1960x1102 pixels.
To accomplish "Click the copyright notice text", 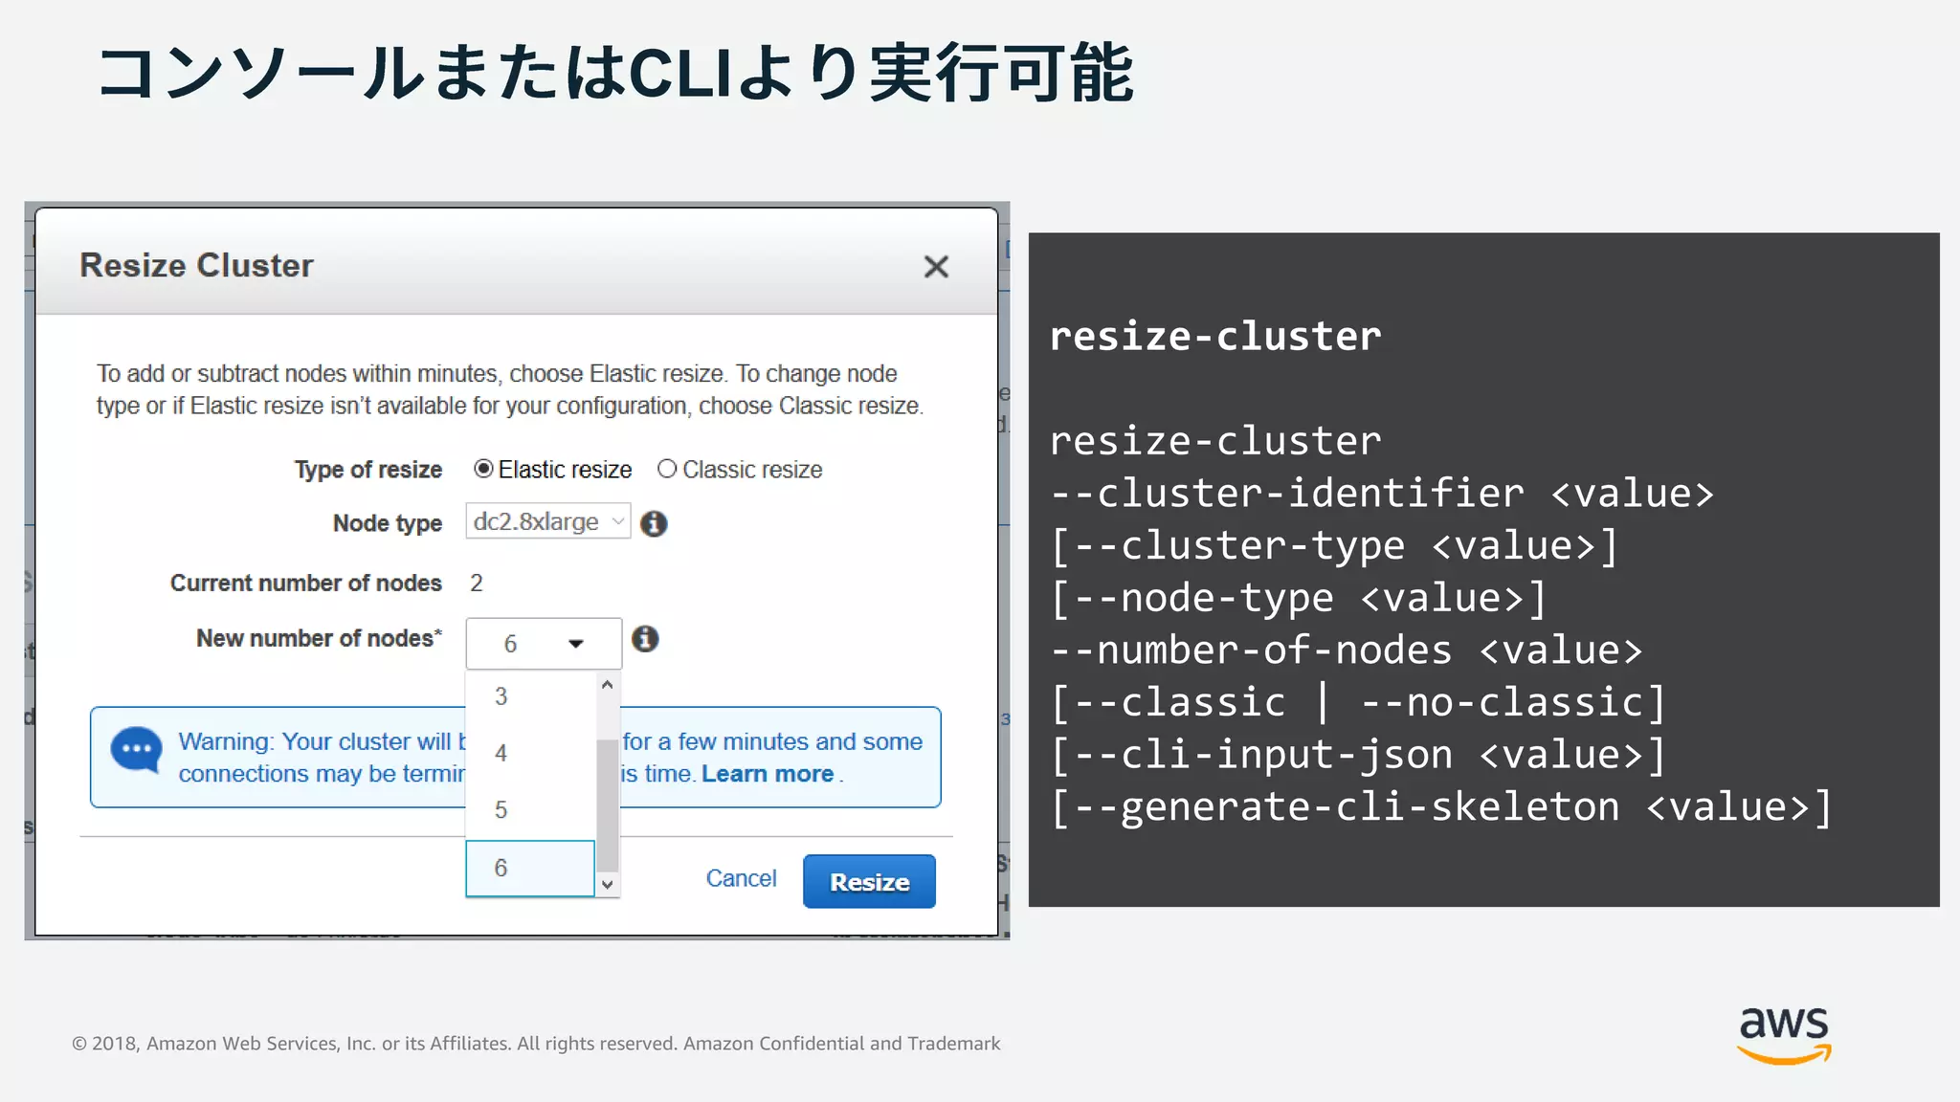I will [536, 1044].
